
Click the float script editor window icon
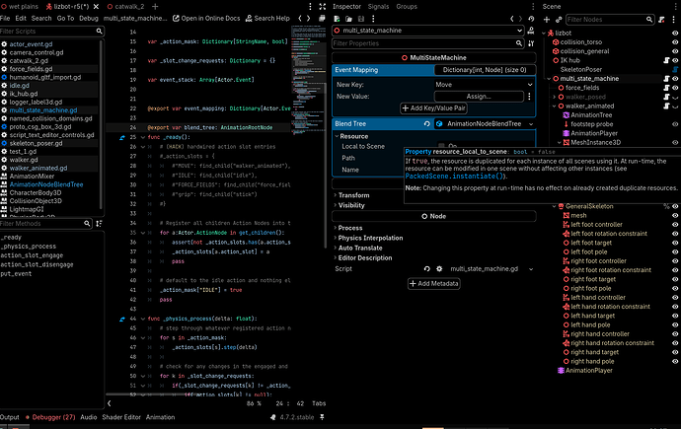pyautogui.click(x=322, y=18)
